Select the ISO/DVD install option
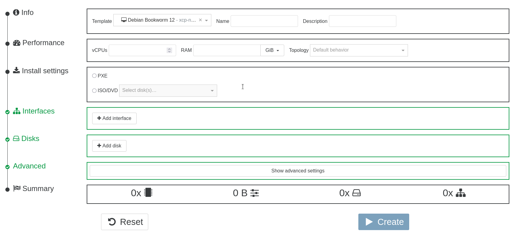517x242 pixels. [94, 91]
